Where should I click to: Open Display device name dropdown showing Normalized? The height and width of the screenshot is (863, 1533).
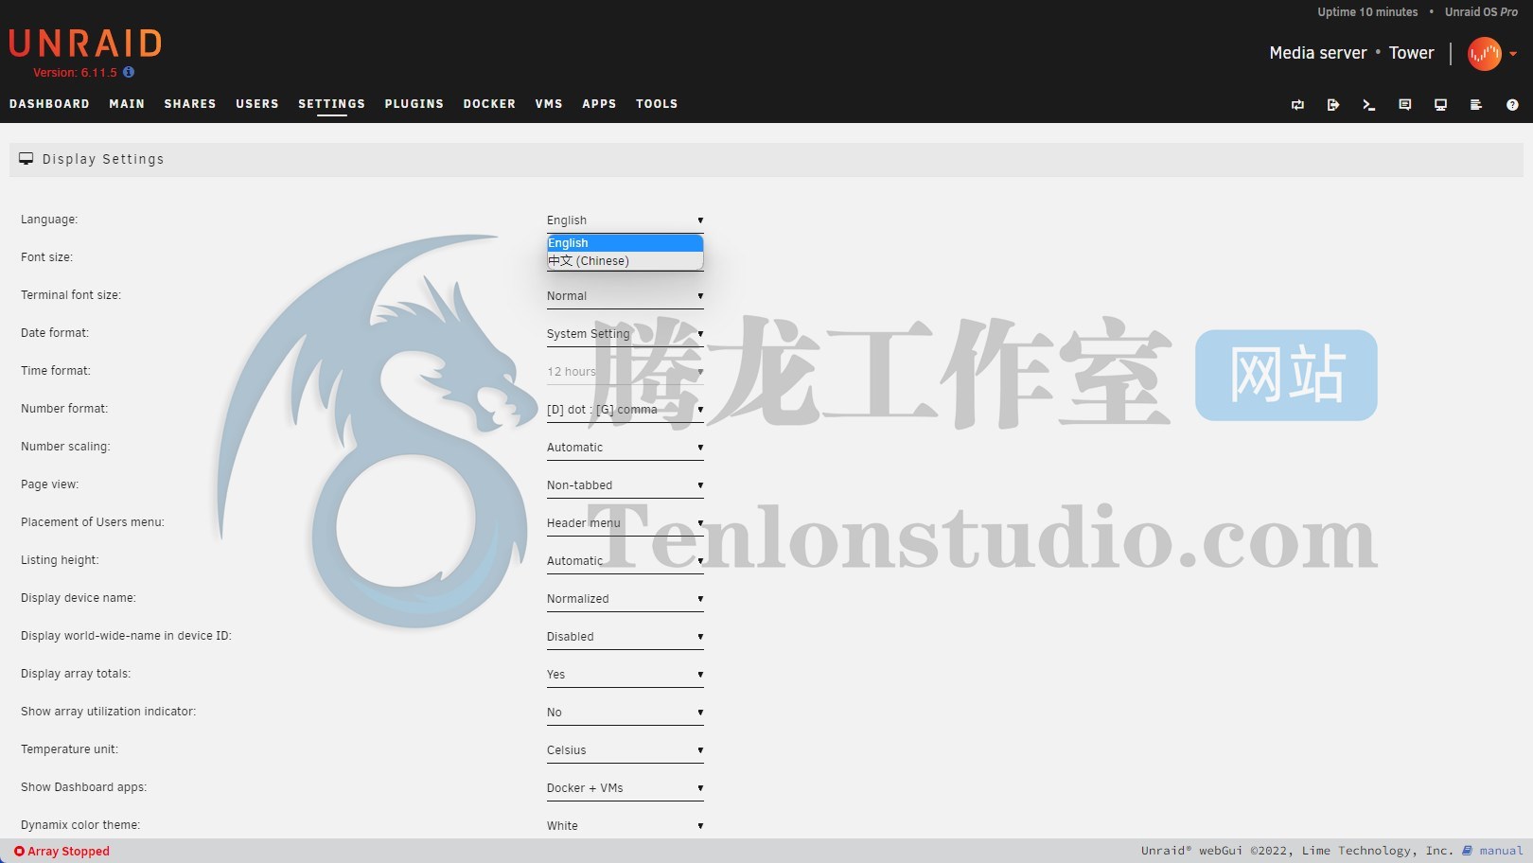[625, 599]
